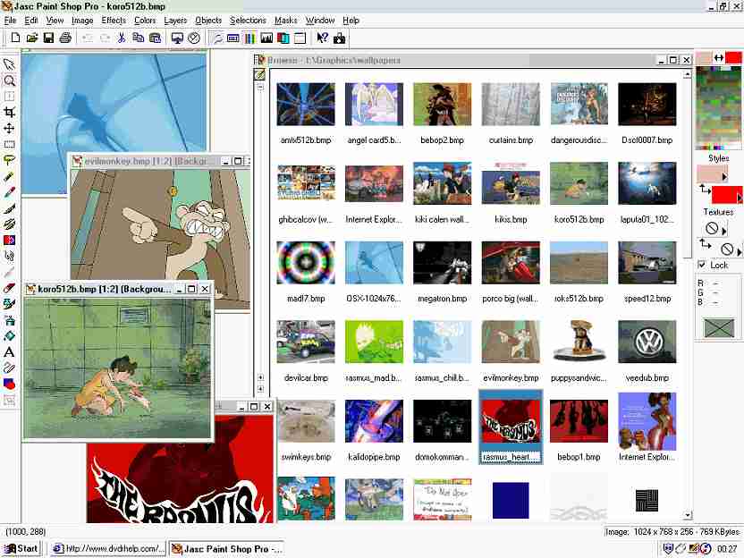Image resolution: width=744 pixels, height=558 pixels.
Task: Select the Draw line tool
Action: coord(9,368)
